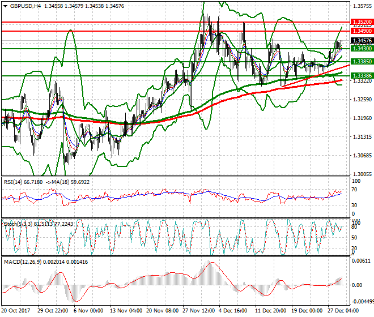Select the 4 Dec 16:00 time label
The height and width of the screenshot is (317, 374).
(233, 311)
